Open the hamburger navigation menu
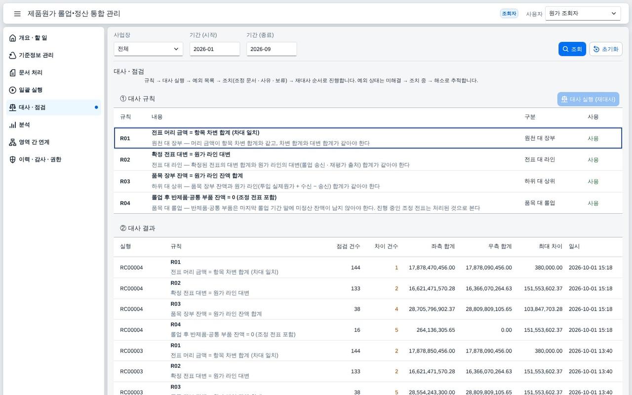Image resolution: width=632 pixels, height=395 pixels. 17,14
